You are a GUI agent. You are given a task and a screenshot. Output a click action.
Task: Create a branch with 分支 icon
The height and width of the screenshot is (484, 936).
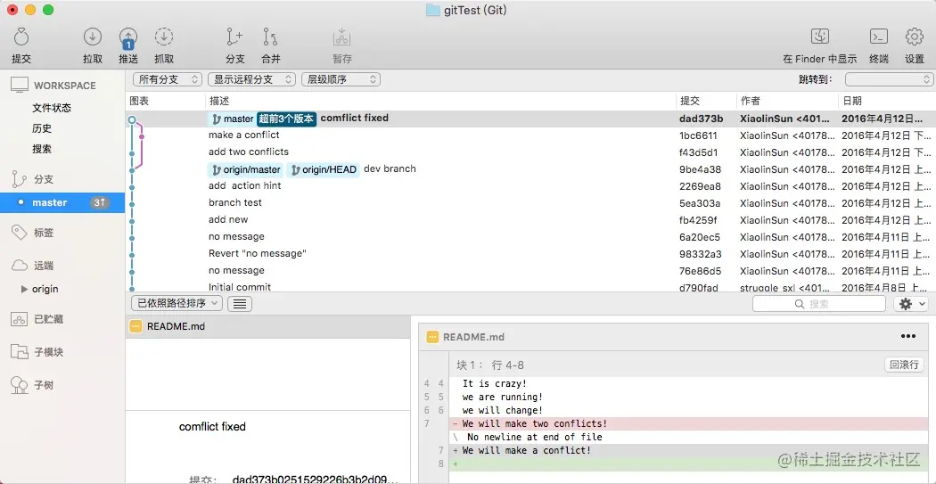click(x=234, y=37)
